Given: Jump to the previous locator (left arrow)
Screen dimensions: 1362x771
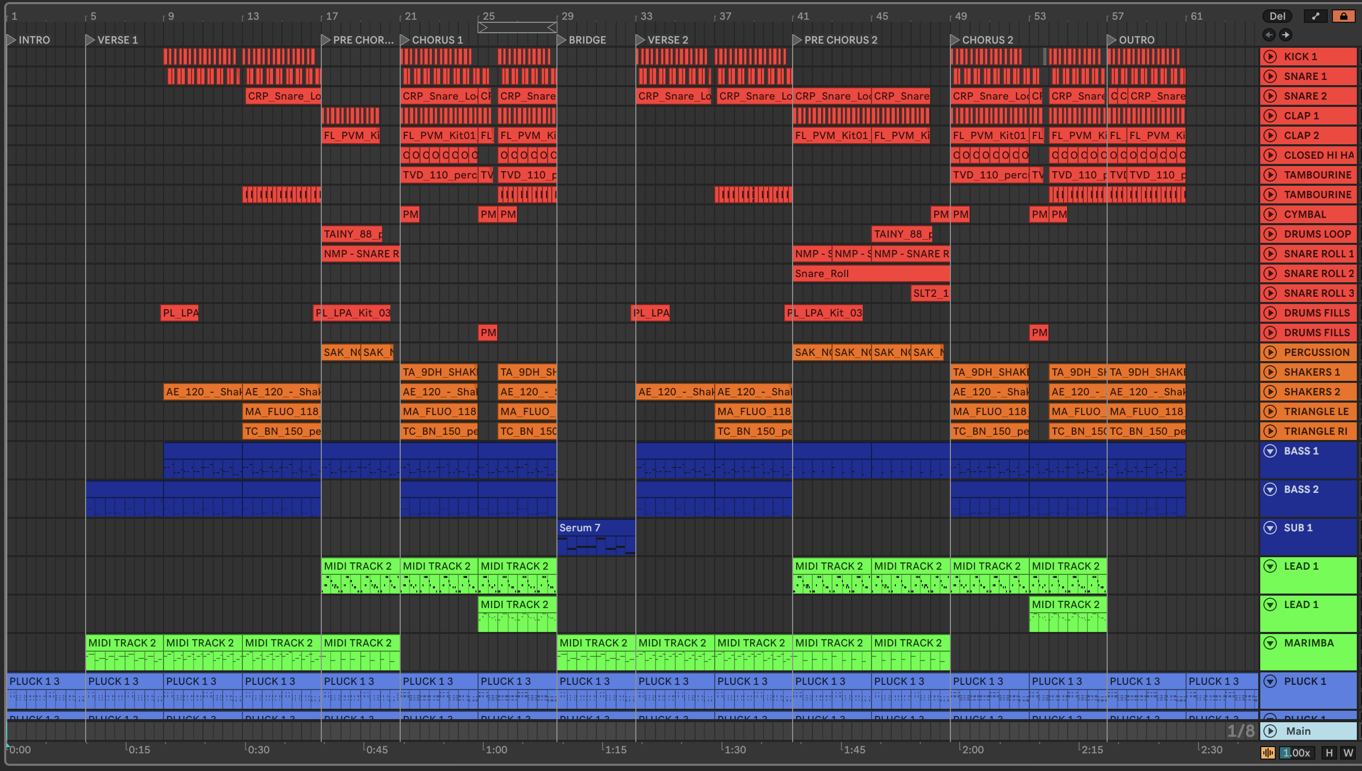Looking at the screenshot, I should click(x=1269, y=35).
